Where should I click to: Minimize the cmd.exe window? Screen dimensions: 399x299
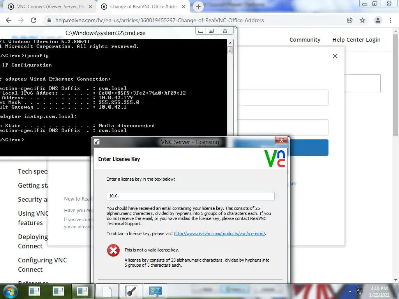coord(201,31)
